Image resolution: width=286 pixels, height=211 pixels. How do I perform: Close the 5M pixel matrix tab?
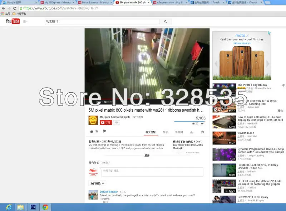pos(149,3)
